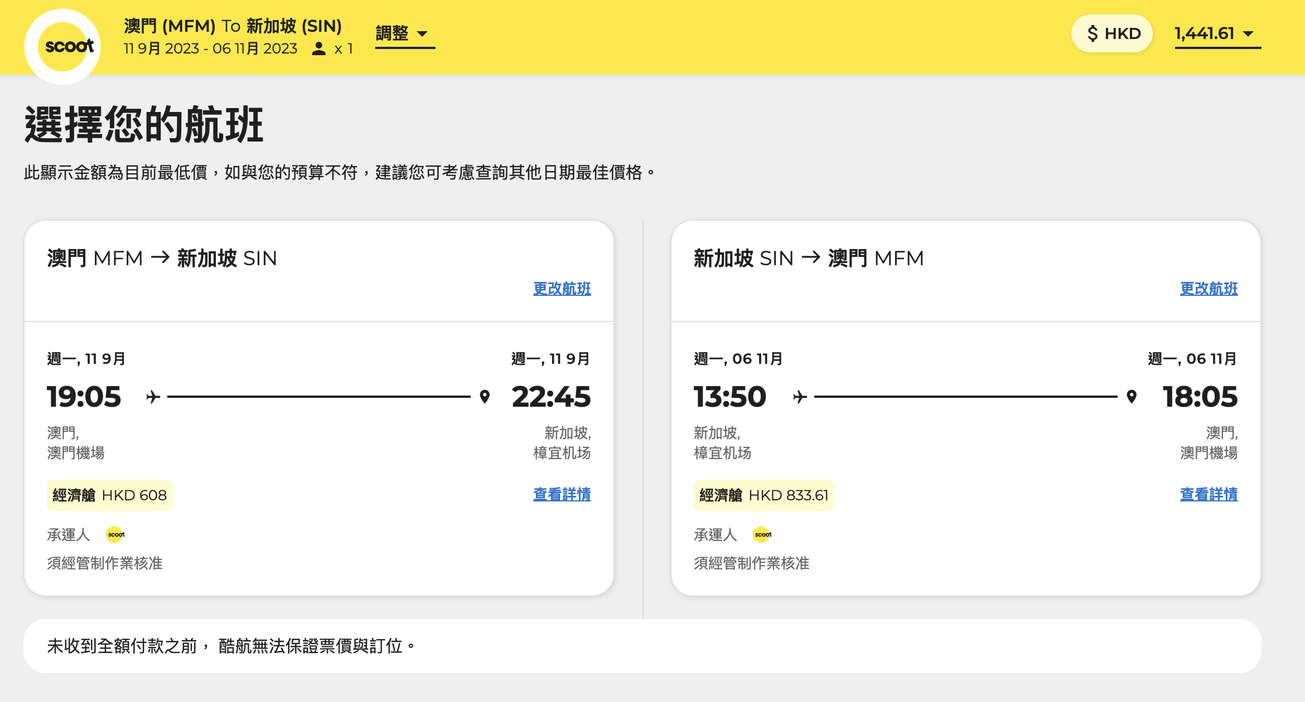
Task: Click the outbound airplane icon near 19:05
Action: (x=153, y=397)
